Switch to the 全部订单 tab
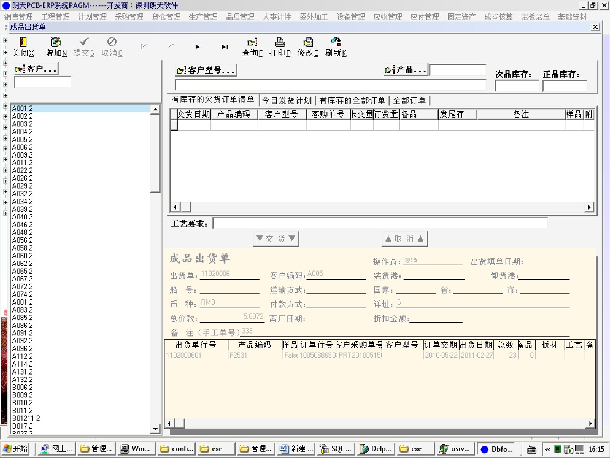The image size is (610, 458). 409,101
